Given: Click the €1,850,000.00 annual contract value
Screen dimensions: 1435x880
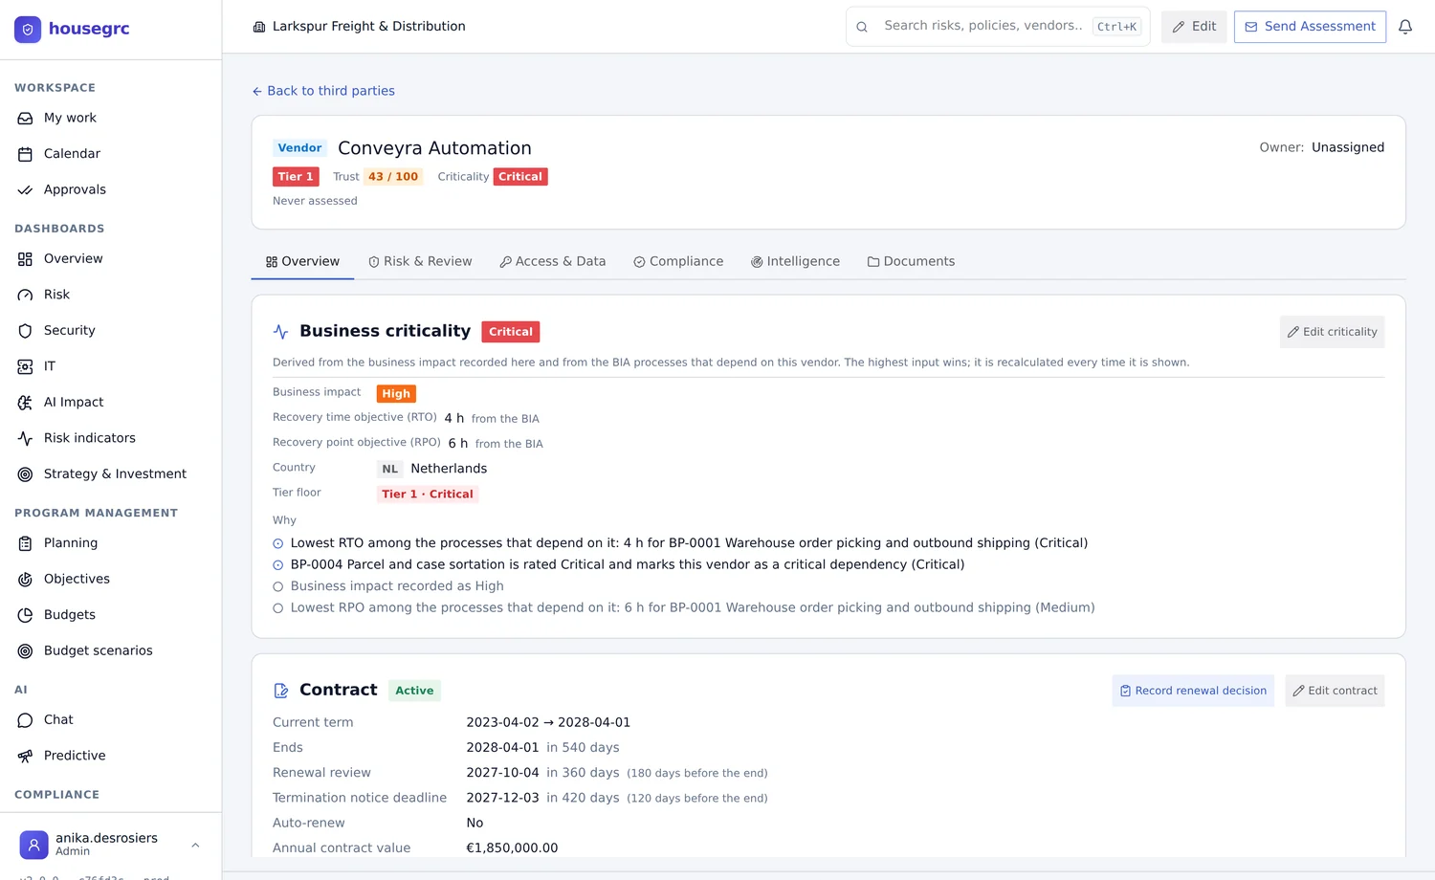Looking at the screenshot, I should tap(512, 848).
